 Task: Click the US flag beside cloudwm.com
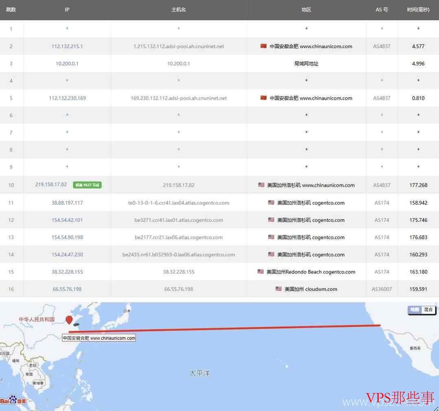point(278,289)
